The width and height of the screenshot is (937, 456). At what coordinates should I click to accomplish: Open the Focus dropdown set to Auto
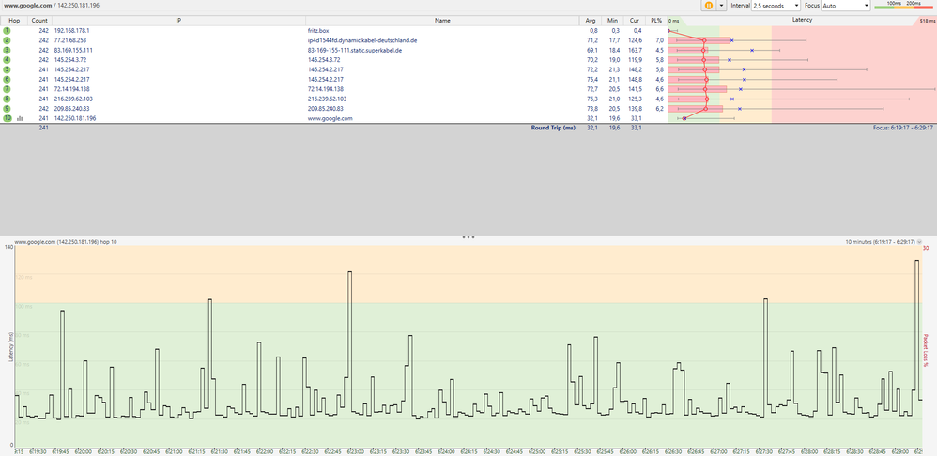coord(846,5)
